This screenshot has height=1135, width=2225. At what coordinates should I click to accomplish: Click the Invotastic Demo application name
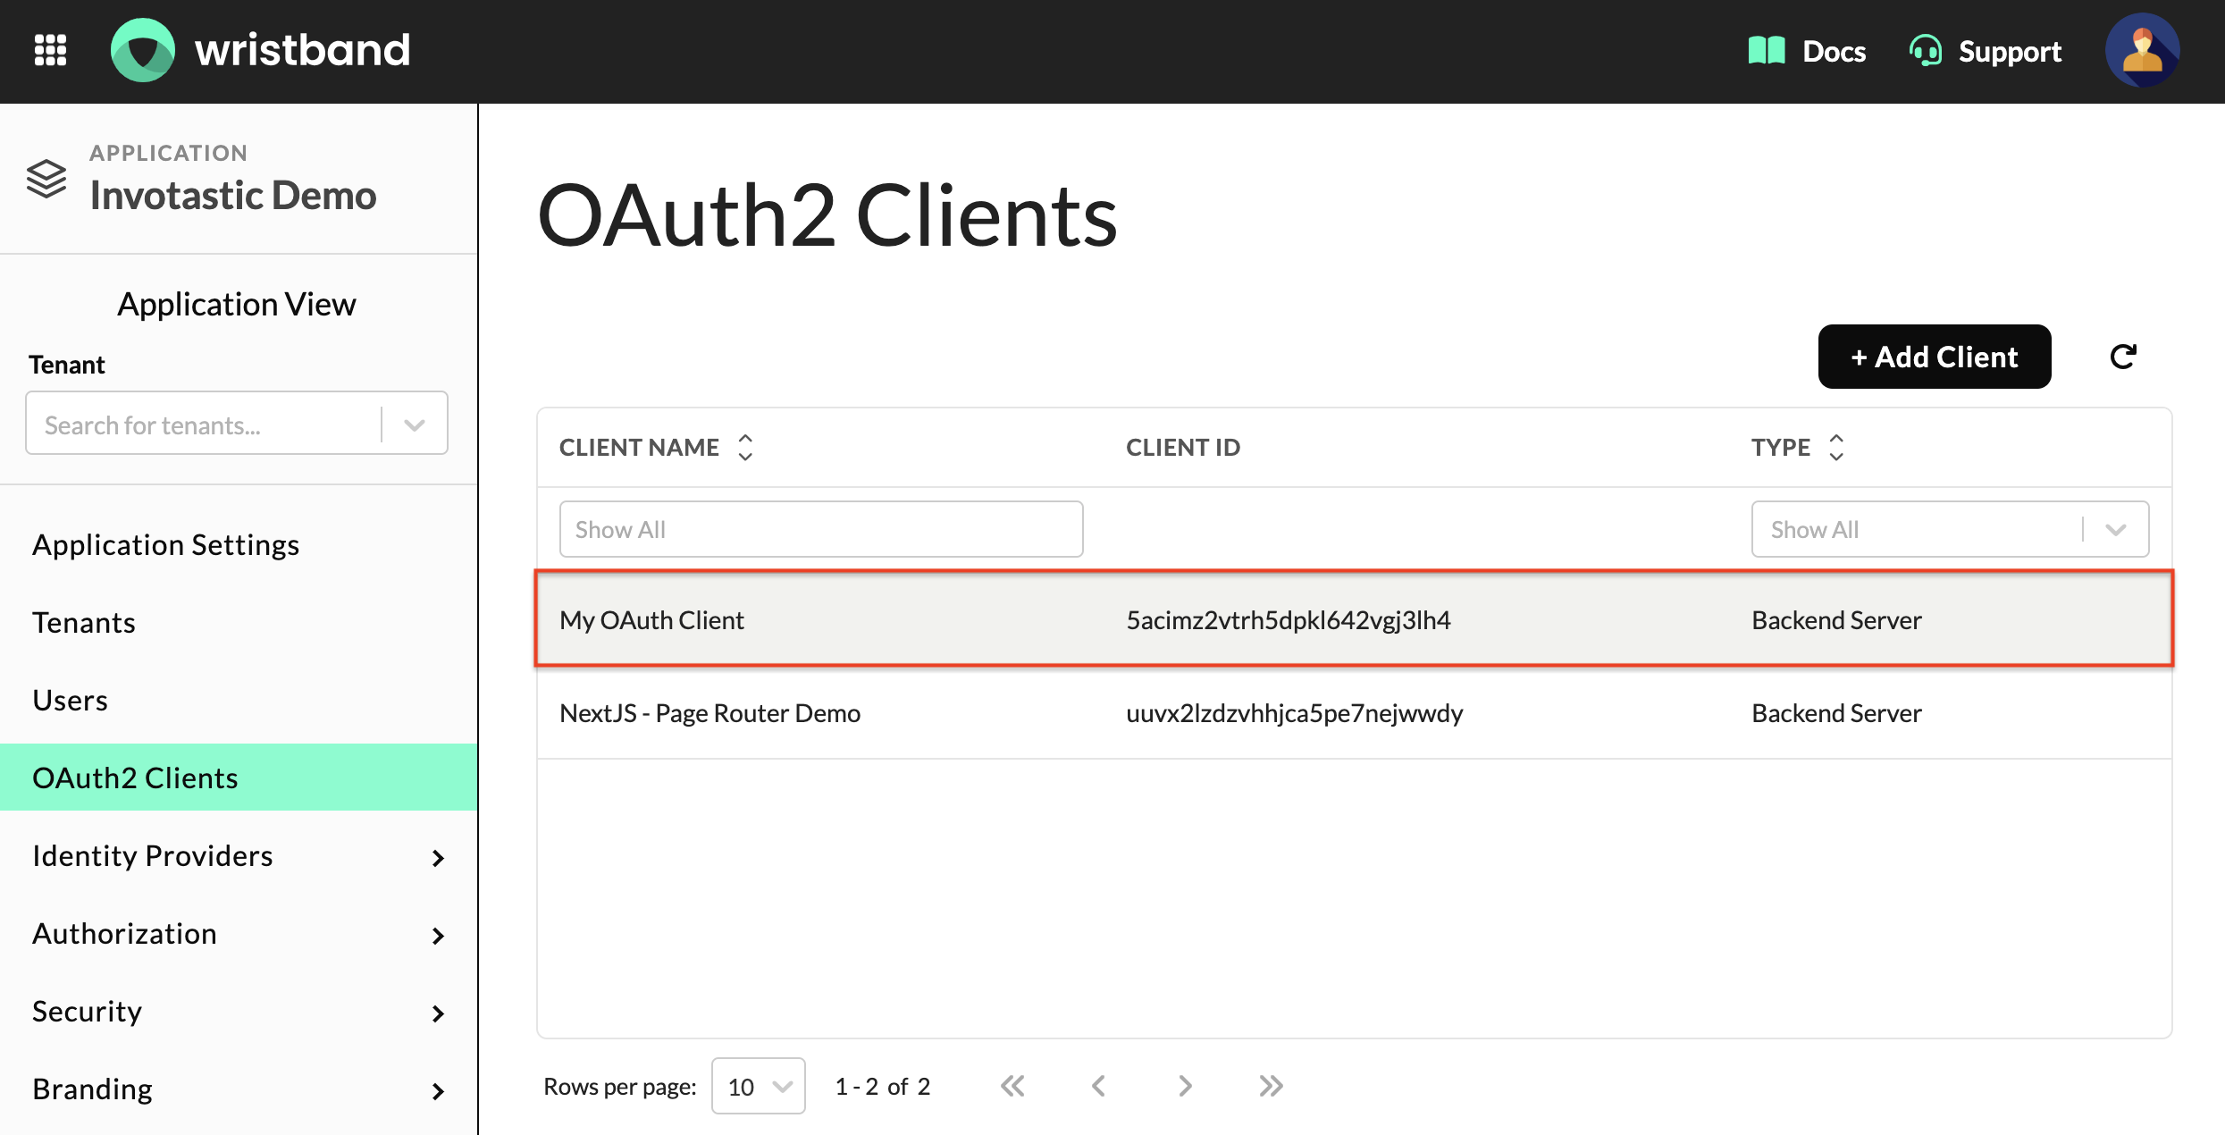[233, 195]
